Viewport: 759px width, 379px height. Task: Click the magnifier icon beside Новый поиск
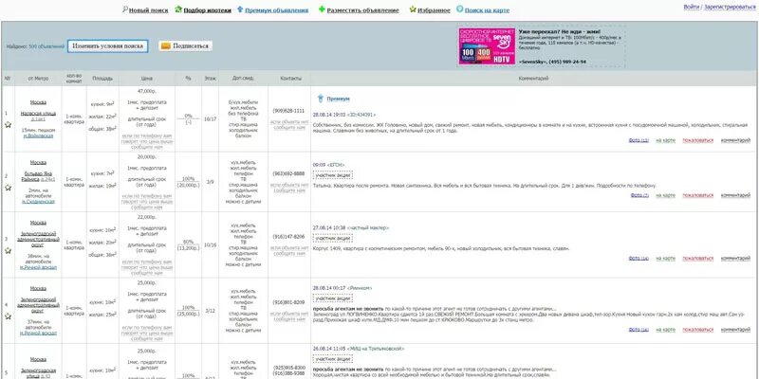pos(125,9)
